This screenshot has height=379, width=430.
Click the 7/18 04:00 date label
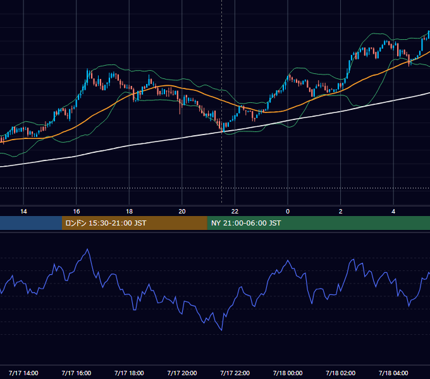tap(393, 373)
